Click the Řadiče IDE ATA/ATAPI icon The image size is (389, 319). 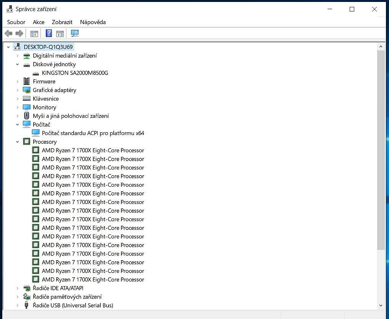pyautogui.click(x=27, y=288)
